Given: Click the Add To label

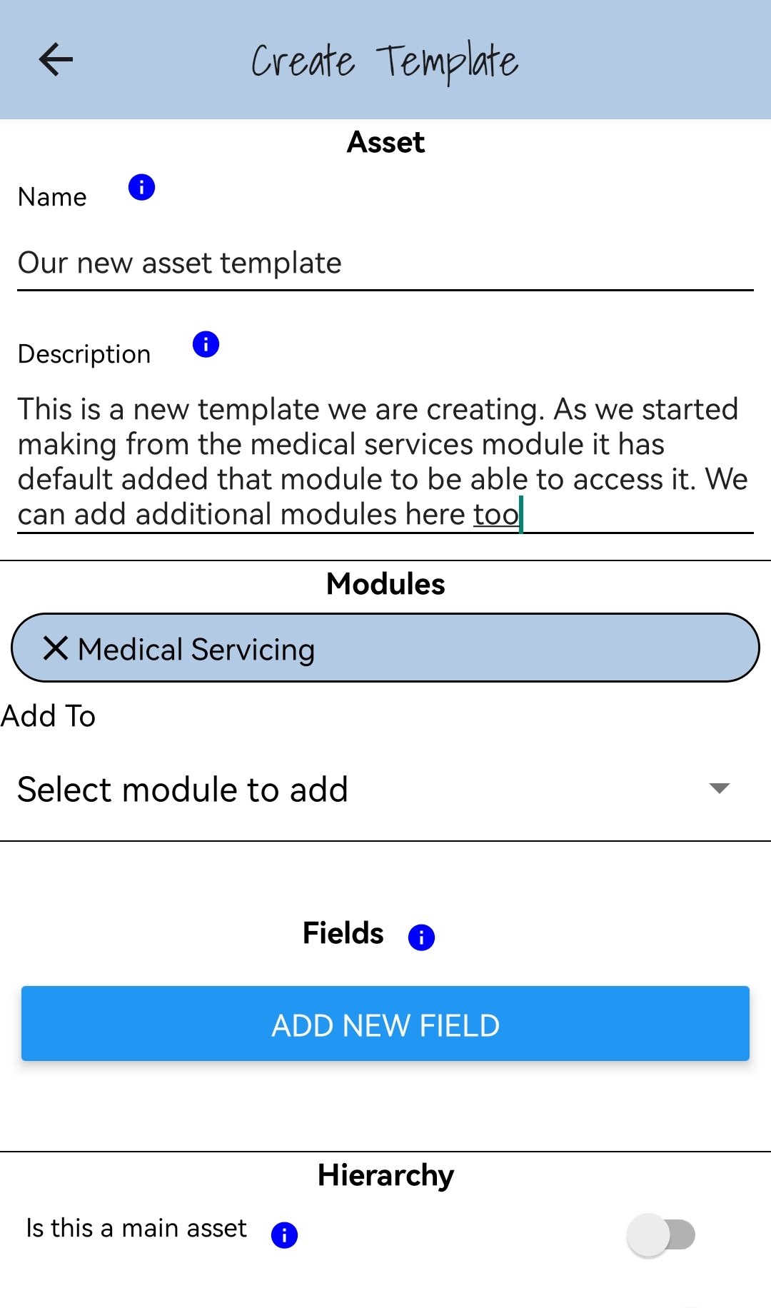Looking at the screenshot, I should coord(49,716).
